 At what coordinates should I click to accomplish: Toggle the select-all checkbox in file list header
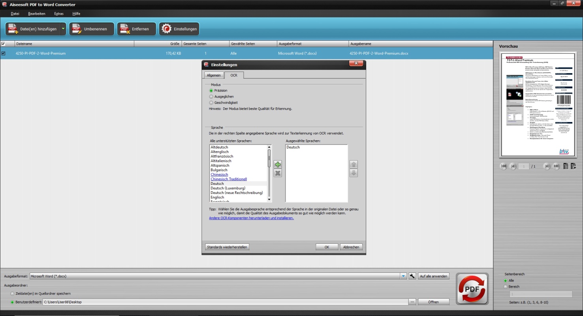(4, 44)
